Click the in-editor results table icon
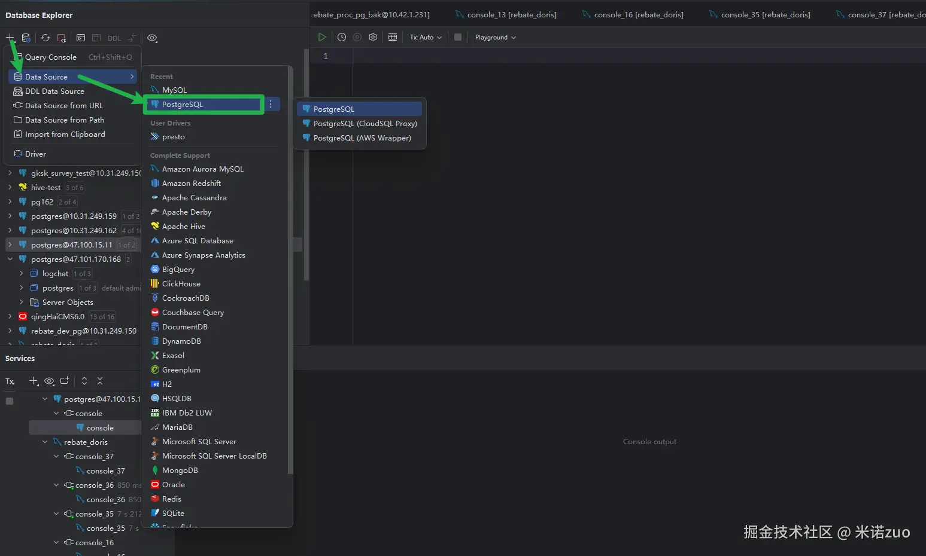The image size is (926, 556). tap(393, 37)
